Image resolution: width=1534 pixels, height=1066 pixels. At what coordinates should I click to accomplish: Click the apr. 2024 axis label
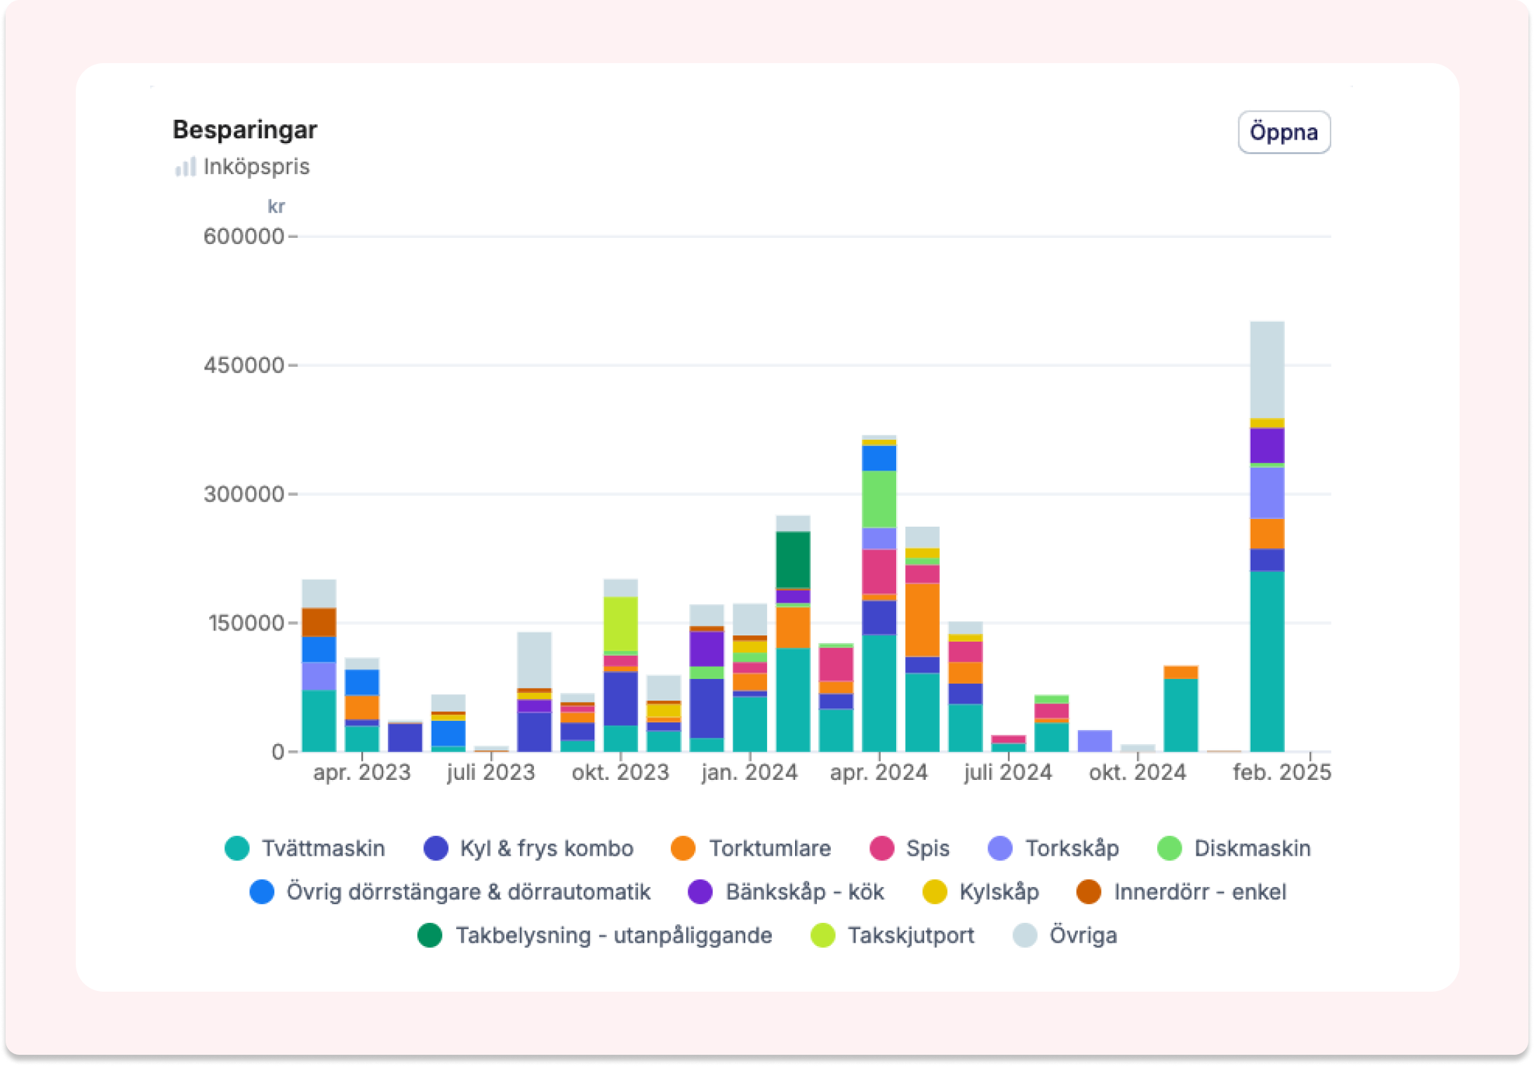point(879,772)
